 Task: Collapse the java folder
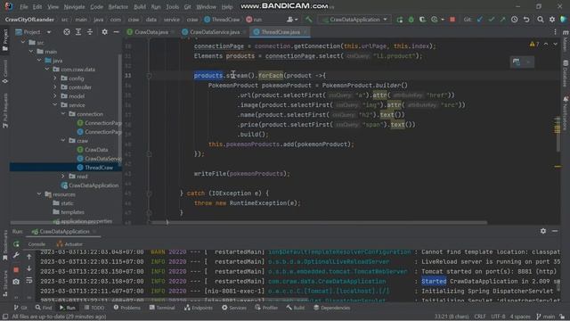click(x=39, y=61)
